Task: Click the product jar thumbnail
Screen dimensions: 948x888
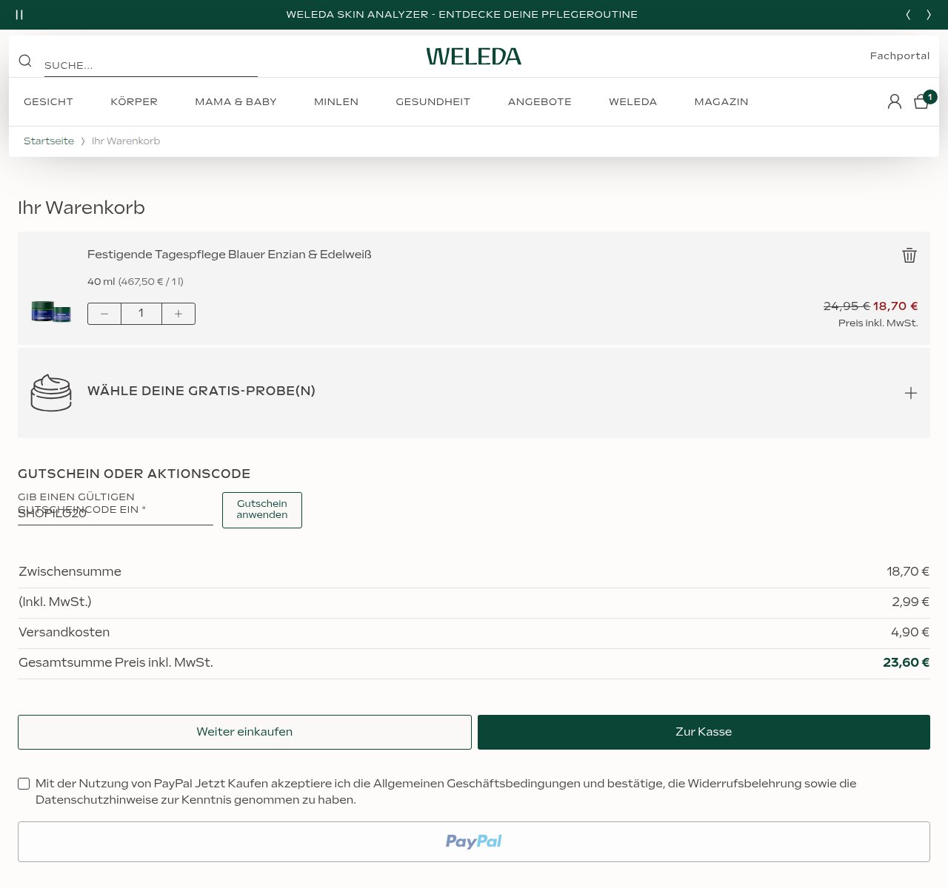Action: pyautogui.click(x=51, y=312)
